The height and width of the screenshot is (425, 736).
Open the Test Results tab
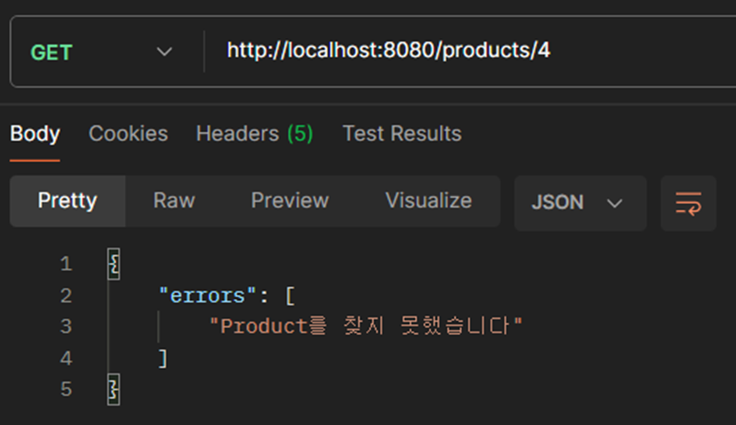[x=402, y=134]
